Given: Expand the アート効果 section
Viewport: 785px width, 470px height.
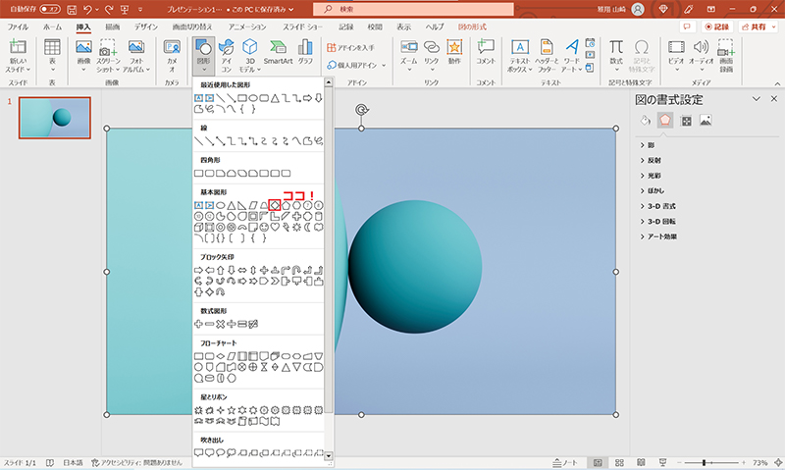Looking at the screenshot, I should click(663, 236).
